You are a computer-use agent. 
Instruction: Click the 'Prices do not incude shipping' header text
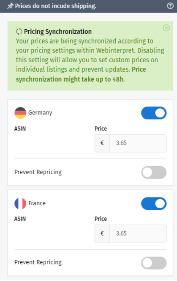(55, 6)
